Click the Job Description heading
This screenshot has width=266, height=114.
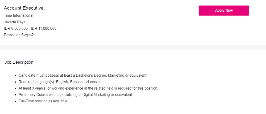(19, 62)
